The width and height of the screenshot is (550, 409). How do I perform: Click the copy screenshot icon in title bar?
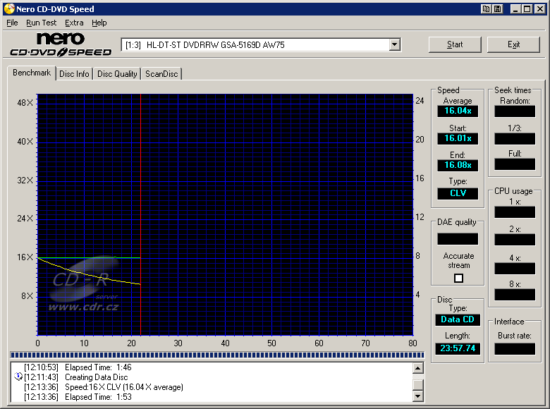(x=486, y=8)
